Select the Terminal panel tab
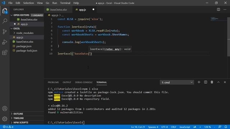The height and width of the screenshot is (129, 230). pyautogui.click(x=101, y=82)
